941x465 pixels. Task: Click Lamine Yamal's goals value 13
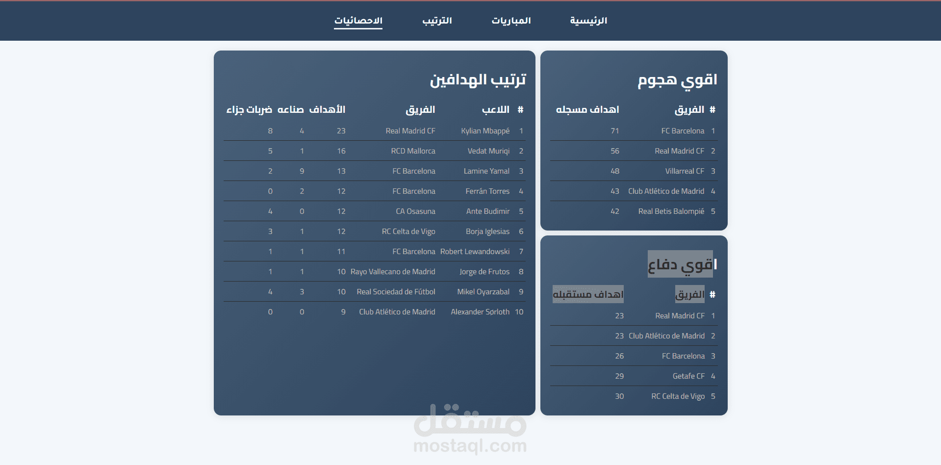341,171
